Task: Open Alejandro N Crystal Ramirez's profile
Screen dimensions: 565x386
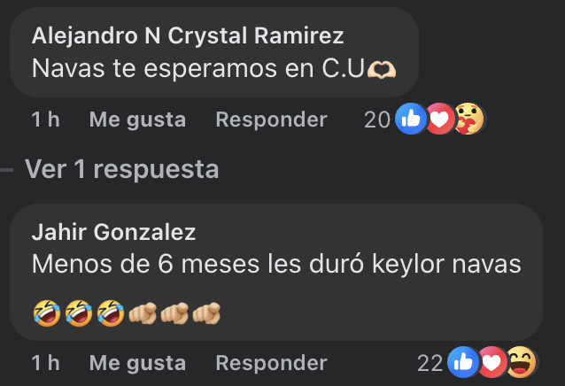Action: coord(188,35)
